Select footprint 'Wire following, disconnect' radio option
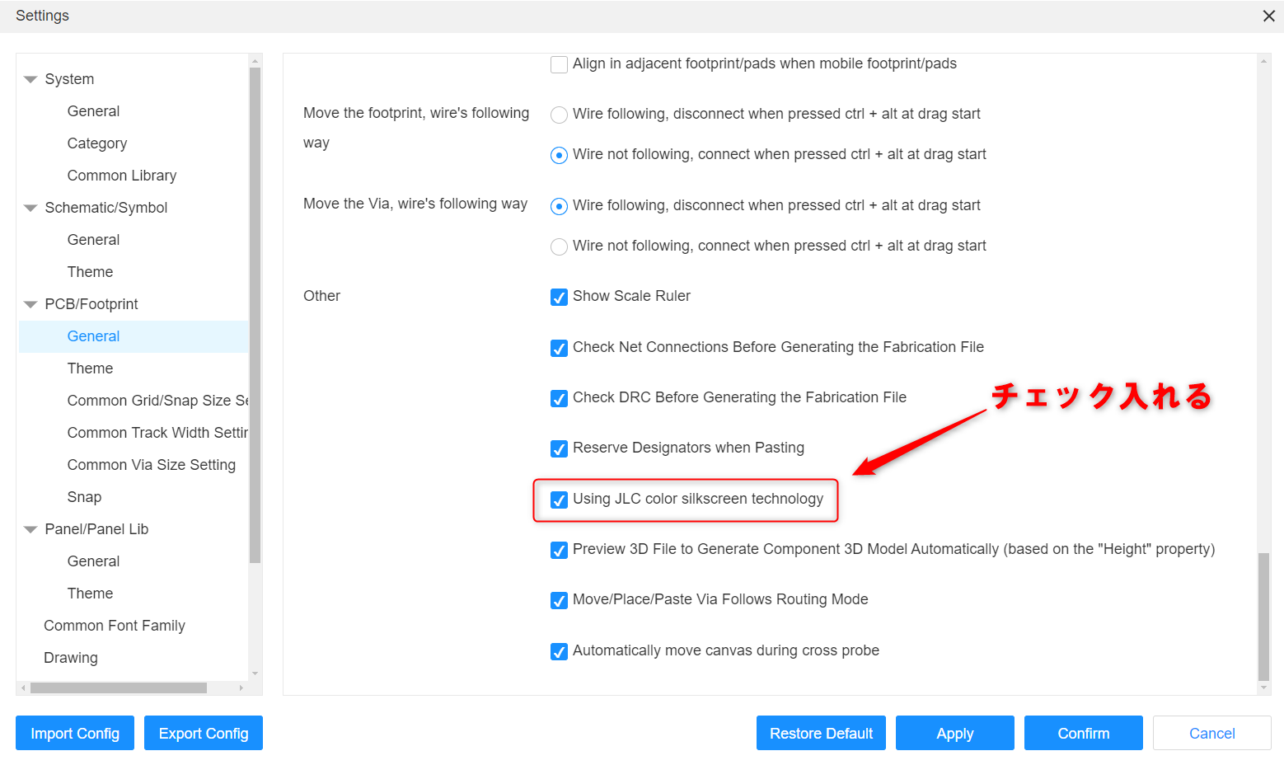 pyautogui.click(x=559, y=115)
